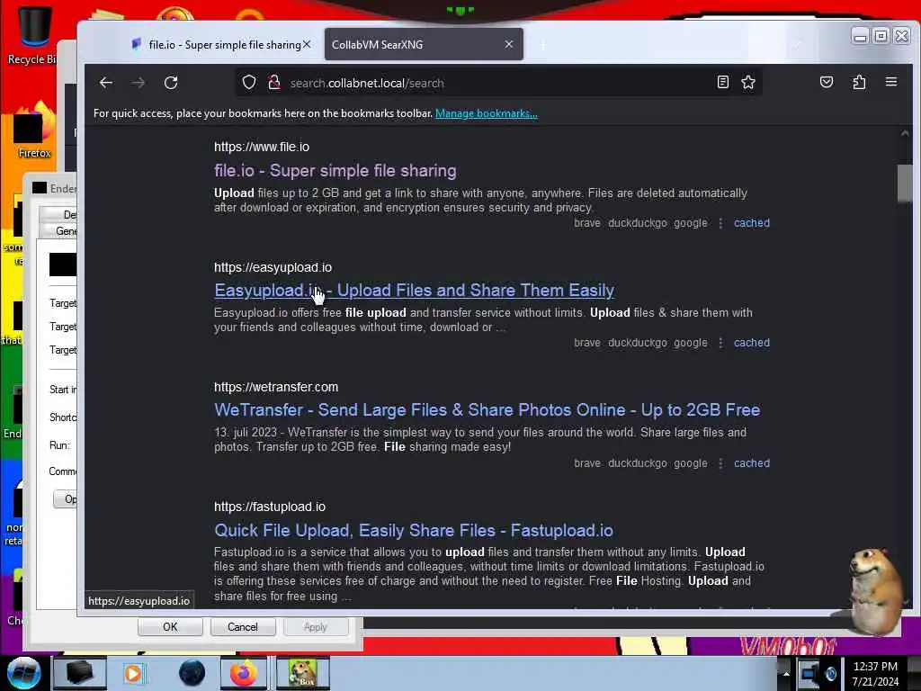The image size is (921, 691).
Task: Open the Windows Start orb
Action: 23,673
